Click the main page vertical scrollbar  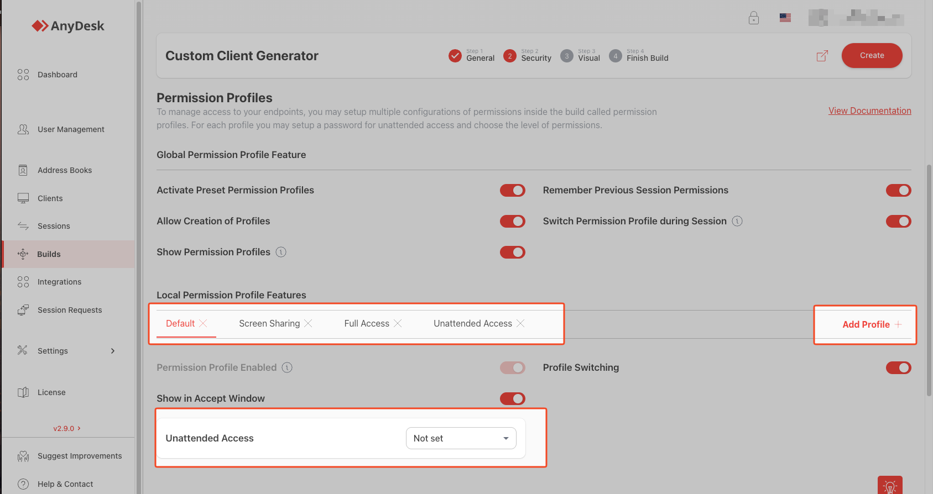coord(929,280)
